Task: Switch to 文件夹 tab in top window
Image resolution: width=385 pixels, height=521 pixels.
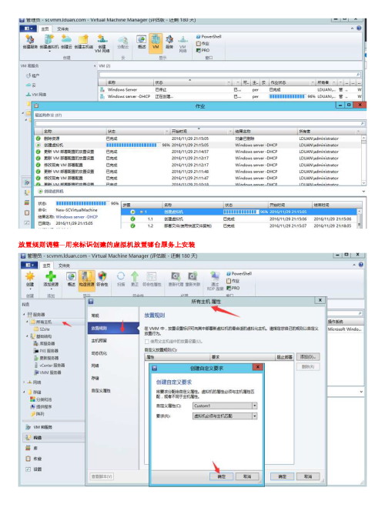Action: coord(62,29)
